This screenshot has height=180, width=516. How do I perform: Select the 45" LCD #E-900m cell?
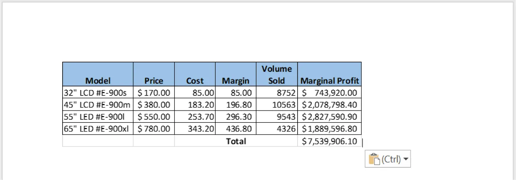[98, 105]
